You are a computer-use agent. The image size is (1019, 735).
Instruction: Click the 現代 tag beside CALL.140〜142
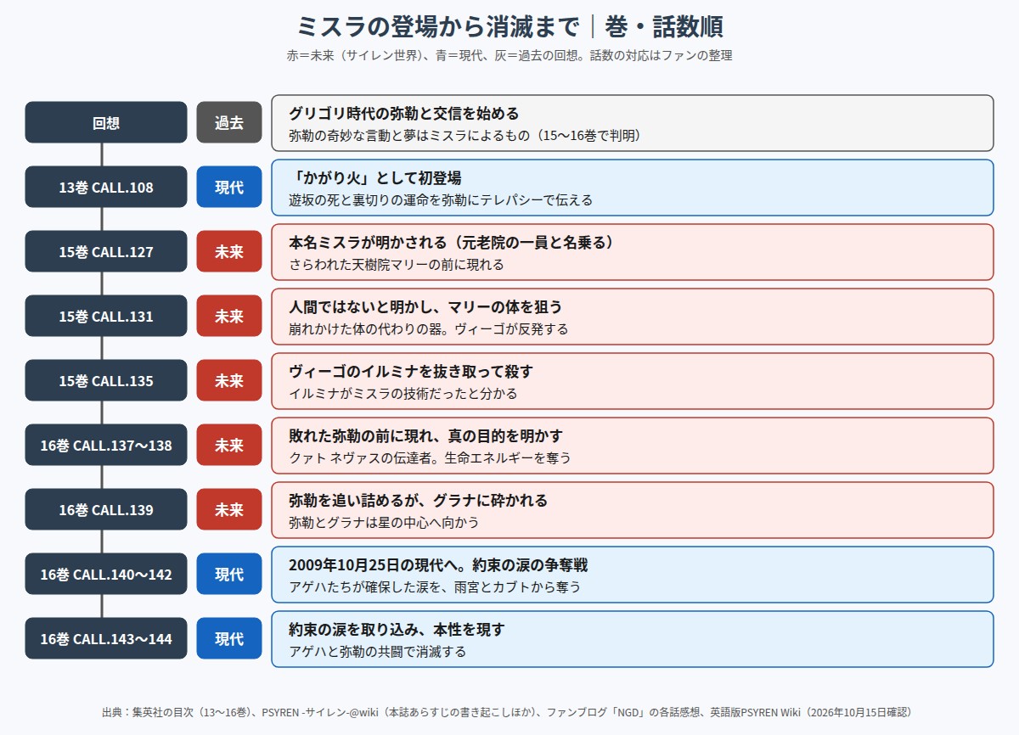click(229, 574)
